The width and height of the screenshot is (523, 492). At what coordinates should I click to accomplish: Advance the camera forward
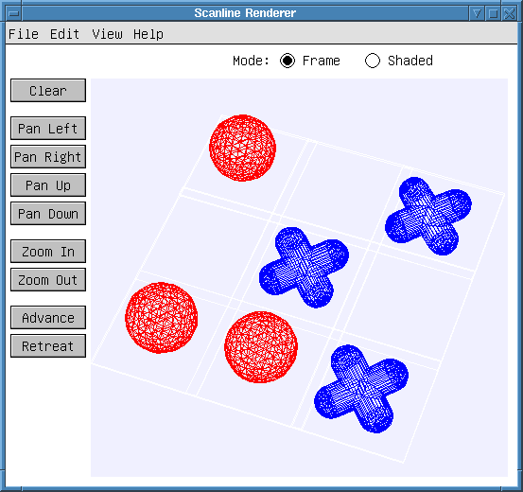tap(48, 317)
